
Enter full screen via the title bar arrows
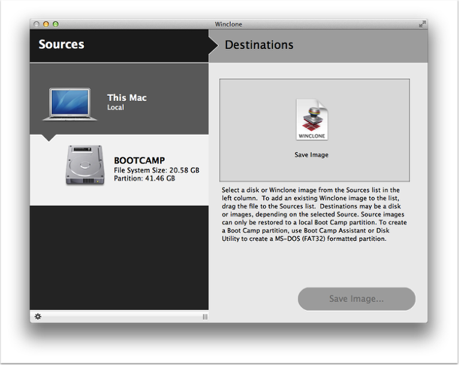(422, 24)
